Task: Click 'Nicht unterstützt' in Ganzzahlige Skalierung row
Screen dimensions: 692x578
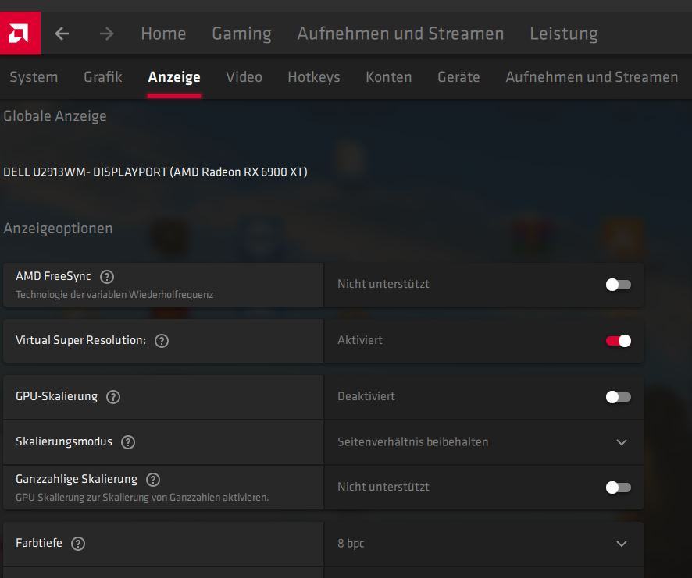Action: [383, 487]
